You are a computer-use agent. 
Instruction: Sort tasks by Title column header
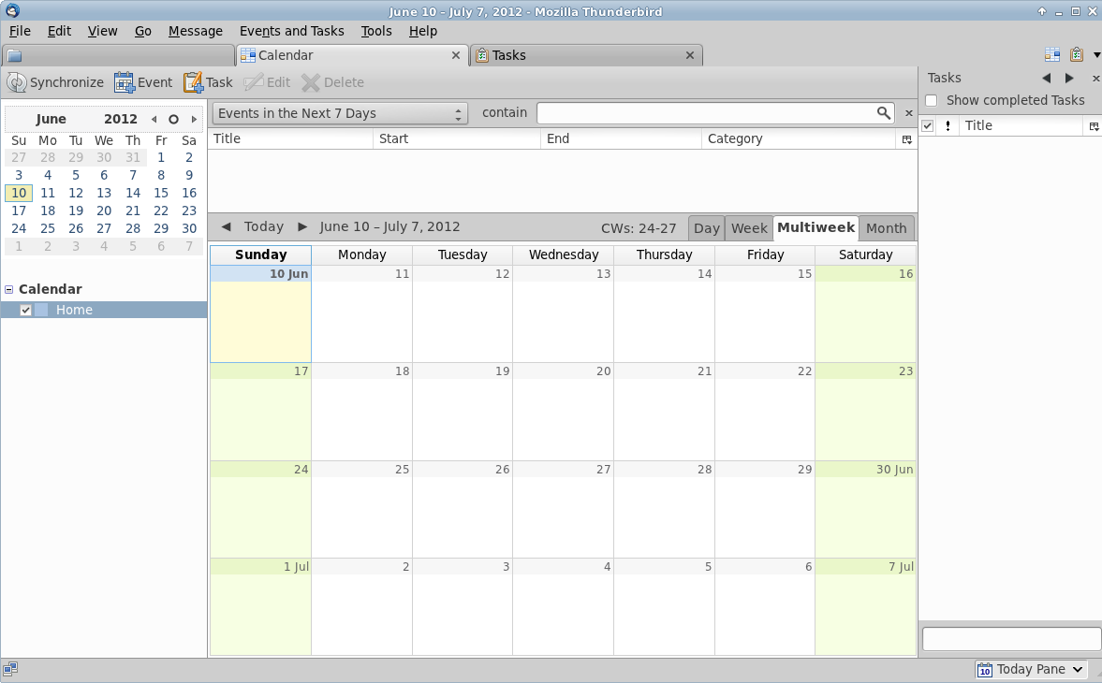point(1021,125)
